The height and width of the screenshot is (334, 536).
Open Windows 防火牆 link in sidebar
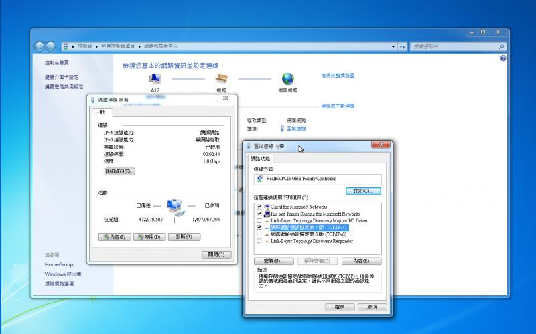point(63,274)
